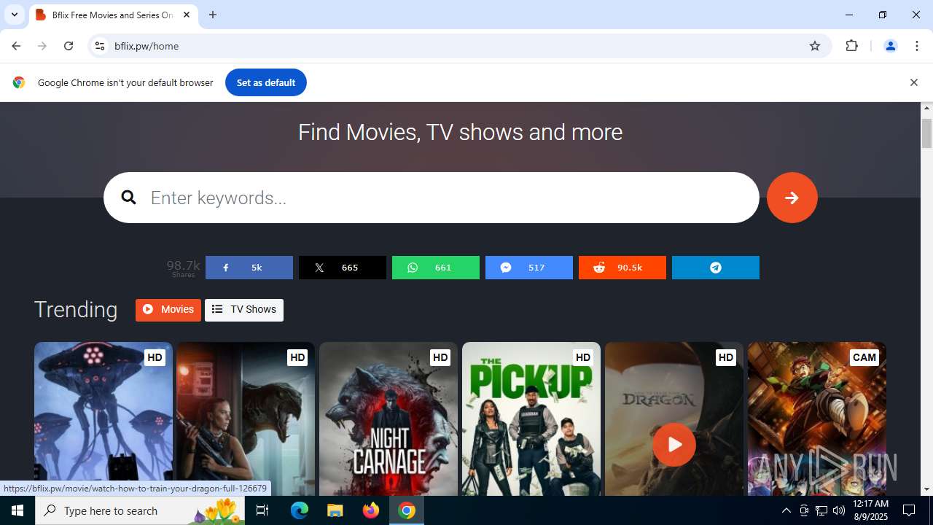Share on Messenger 517 button

point(529,268)
